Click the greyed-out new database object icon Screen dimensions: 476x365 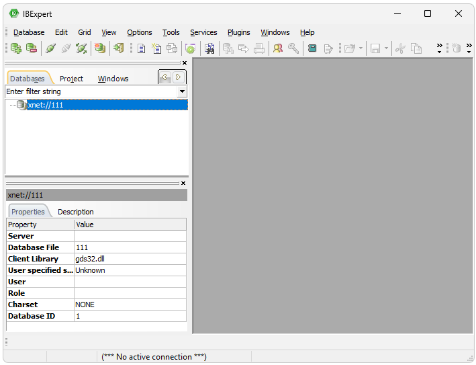tap(457, 48)
